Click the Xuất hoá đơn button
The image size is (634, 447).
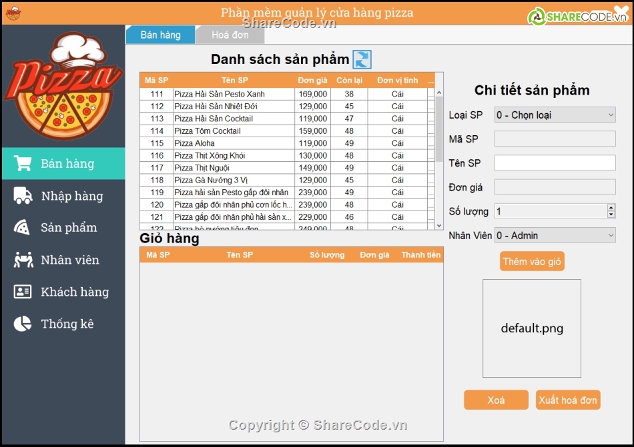tap(568, 400)
